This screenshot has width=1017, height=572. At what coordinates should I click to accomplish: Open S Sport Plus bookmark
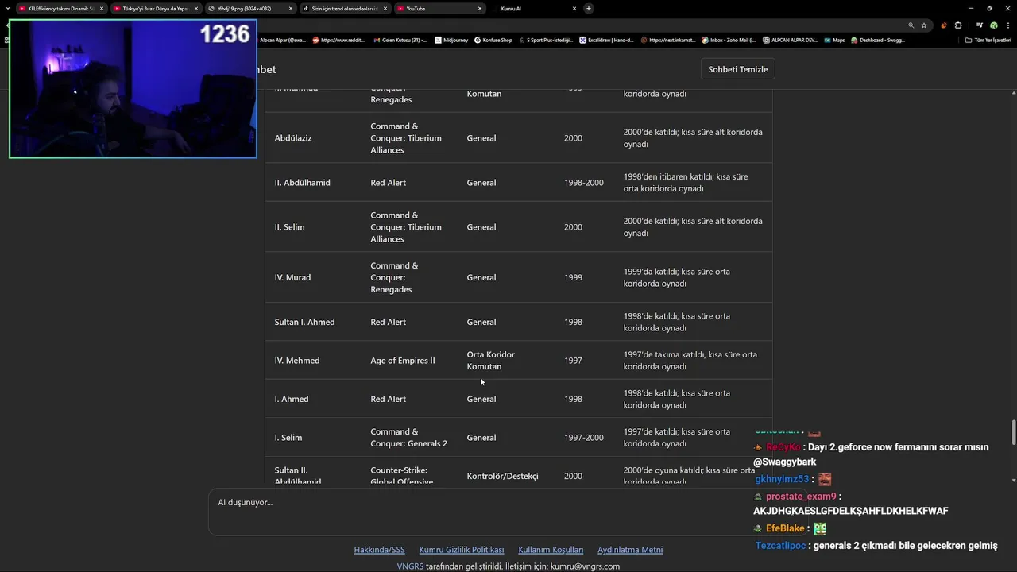click(x=545, y=40)
